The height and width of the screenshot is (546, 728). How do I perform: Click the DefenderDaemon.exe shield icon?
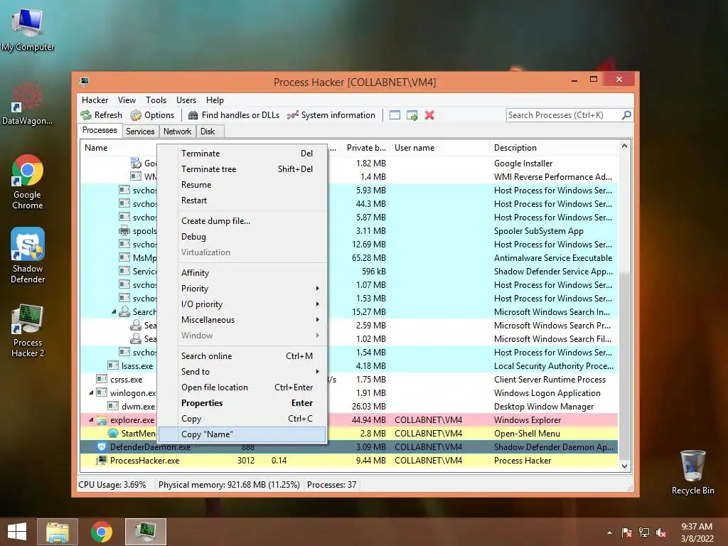[102, 446]
